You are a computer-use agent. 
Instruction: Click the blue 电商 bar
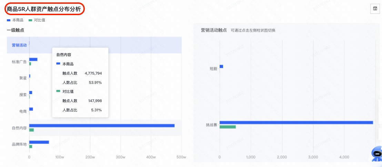pos(31,109)
